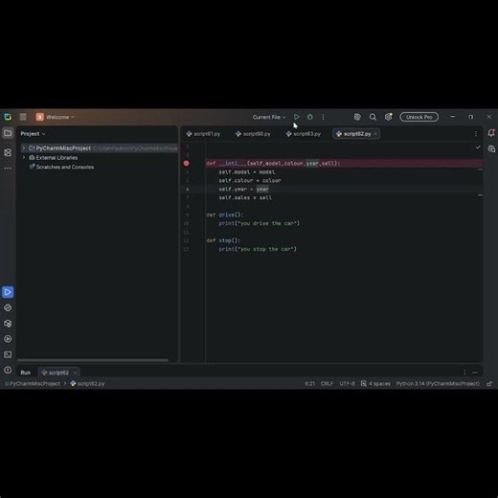This screenshot has width=498, height=498.
Task: Open the more actions menu beside the debug icon
Action: pyautogui.click(x=323, y=117)
